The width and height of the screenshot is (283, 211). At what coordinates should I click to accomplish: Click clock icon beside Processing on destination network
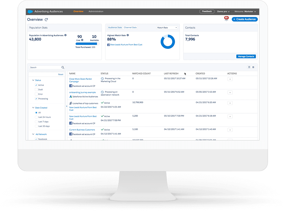pyautogui.click(x=102, y=92)
